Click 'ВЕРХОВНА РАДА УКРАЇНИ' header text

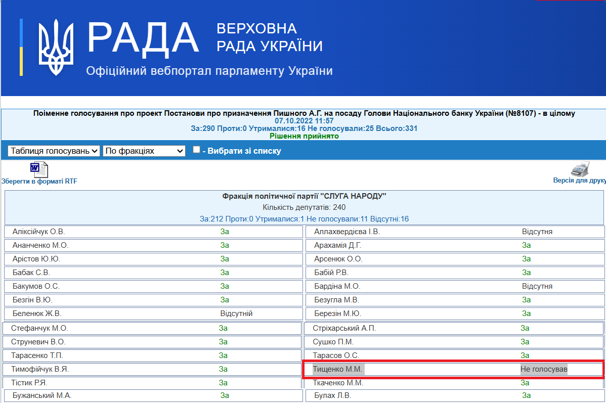tap(270, 37)
